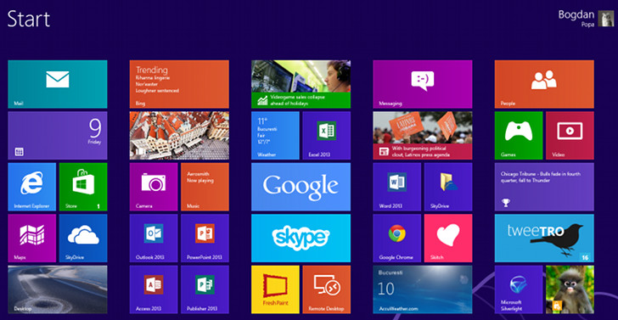This screenshot has width=618, height=320.
Task: Open the Messaging tile
Action: click(423, 84)
